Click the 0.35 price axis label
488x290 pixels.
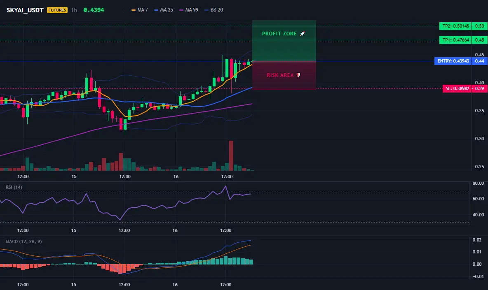pos(479,111)
